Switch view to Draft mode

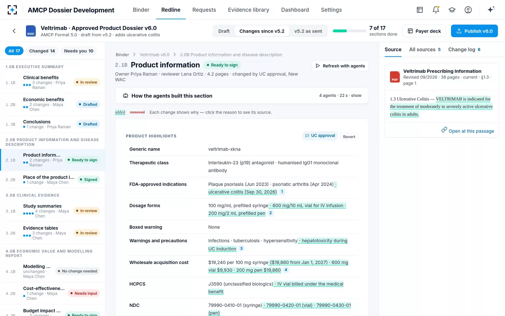point(224,31)
